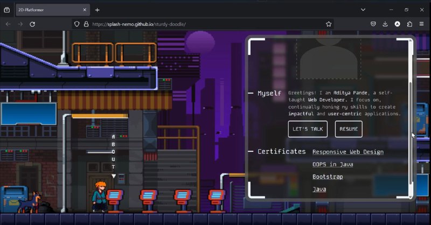Open the account profile icon

(397, 24)
